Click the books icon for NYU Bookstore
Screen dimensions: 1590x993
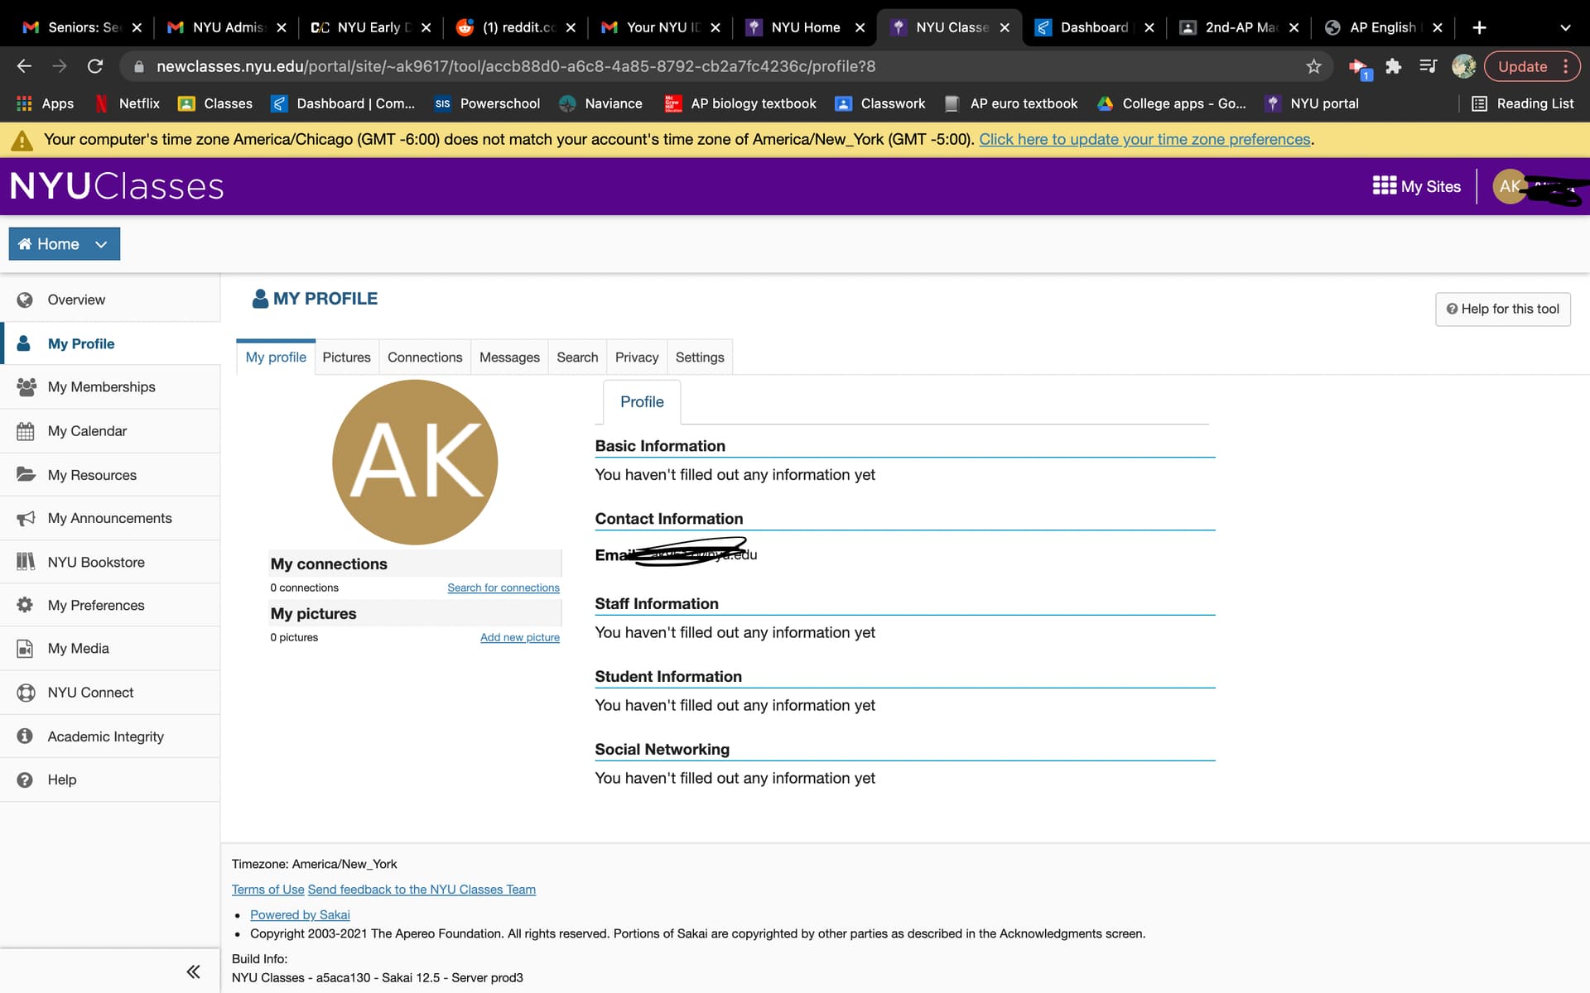click(x=26, y=562)
